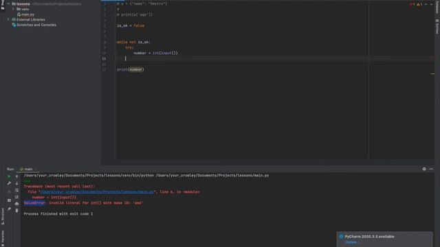
Task: Click the notification info icon
Action: coord(341,236)
